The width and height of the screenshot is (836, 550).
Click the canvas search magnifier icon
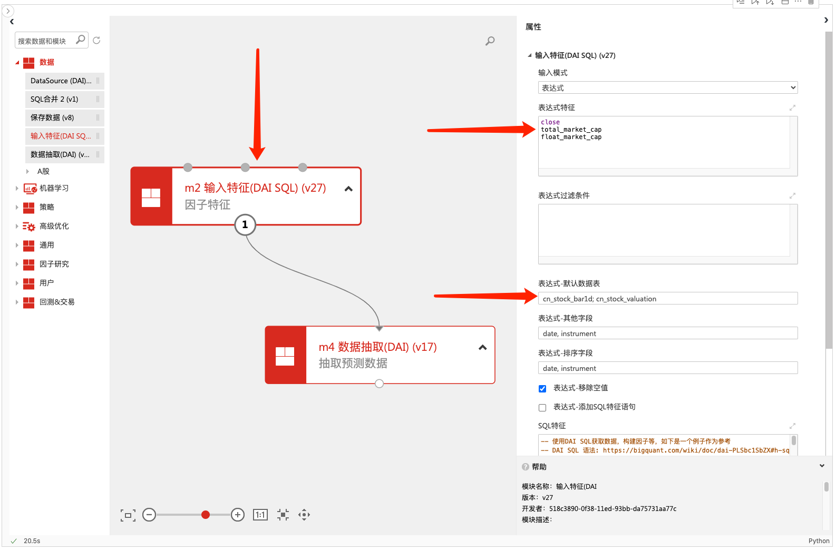click(490, 41)
